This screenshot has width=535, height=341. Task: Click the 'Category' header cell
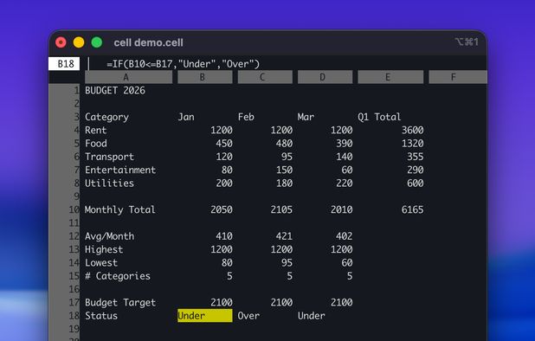[106, 117]
